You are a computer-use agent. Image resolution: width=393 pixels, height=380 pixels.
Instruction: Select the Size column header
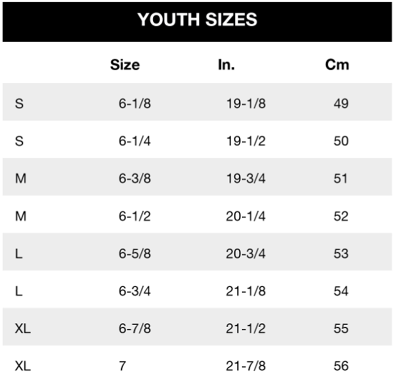point(125,65)
